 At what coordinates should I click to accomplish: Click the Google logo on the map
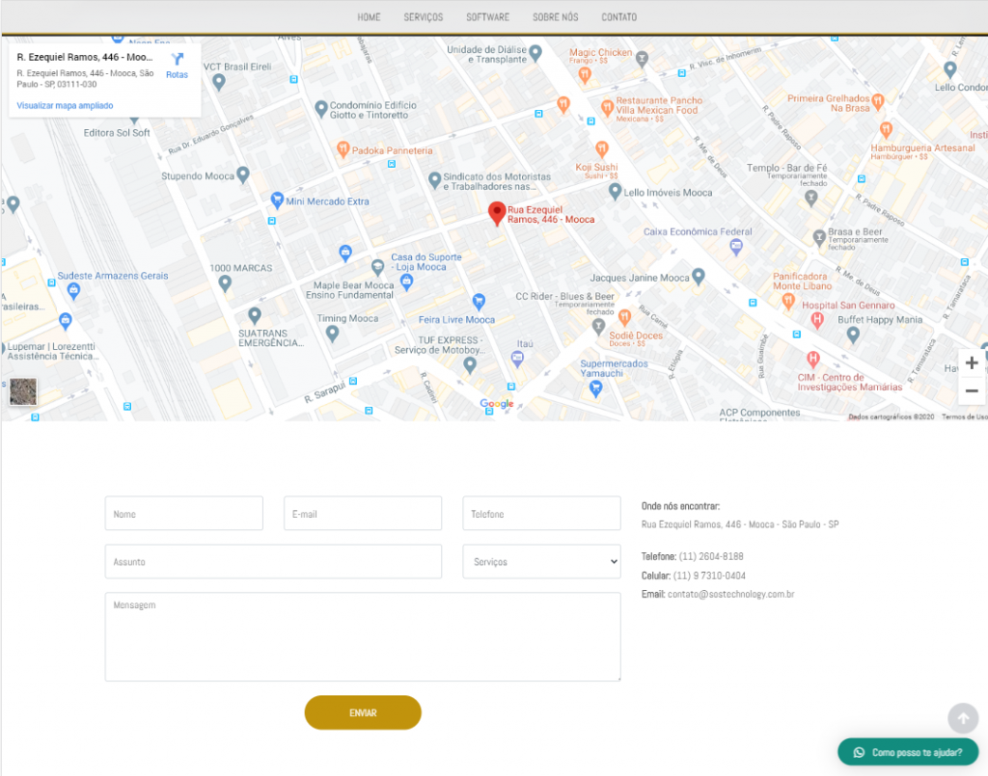tap(497, 403)
